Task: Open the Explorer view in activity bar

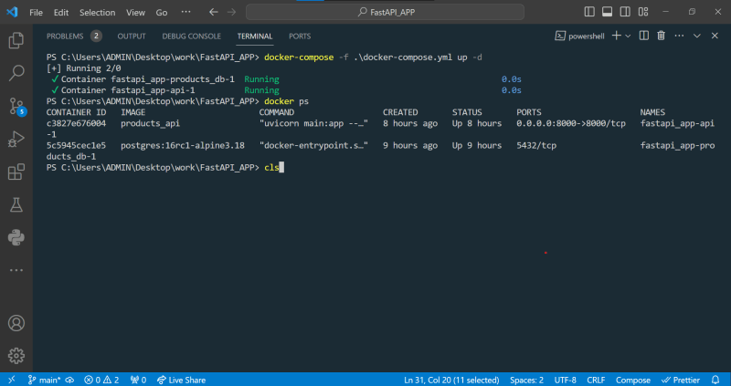Action: tap(16, 40)
